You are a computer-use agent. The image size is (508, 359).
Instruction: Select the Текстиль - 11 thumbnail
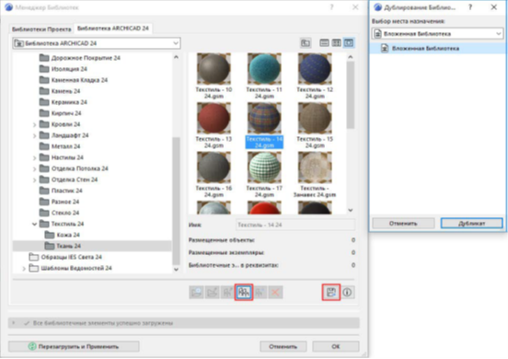[264, 75]
